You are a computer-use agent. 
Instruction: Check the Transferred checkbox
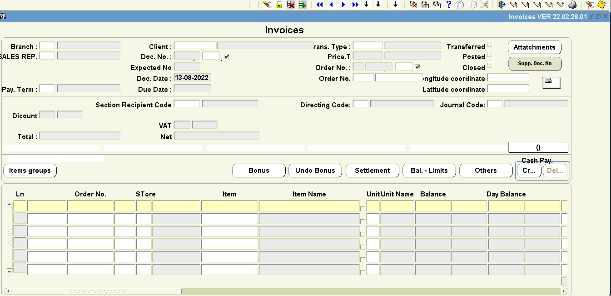tap(489, 45)
